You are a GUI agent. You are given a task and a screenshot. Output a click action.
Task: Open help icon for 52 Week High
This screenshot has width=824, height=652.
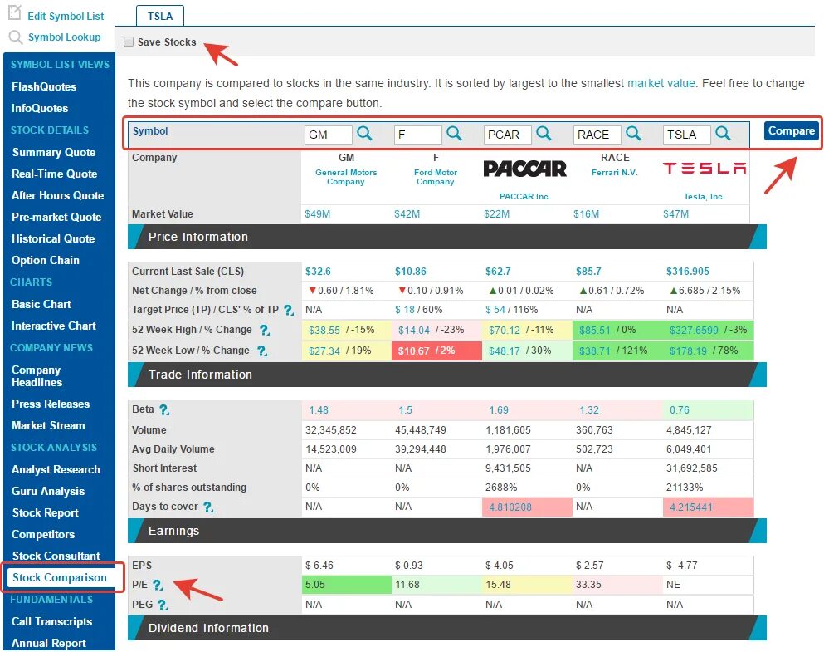pyautogui.click(x=265, y=331)
